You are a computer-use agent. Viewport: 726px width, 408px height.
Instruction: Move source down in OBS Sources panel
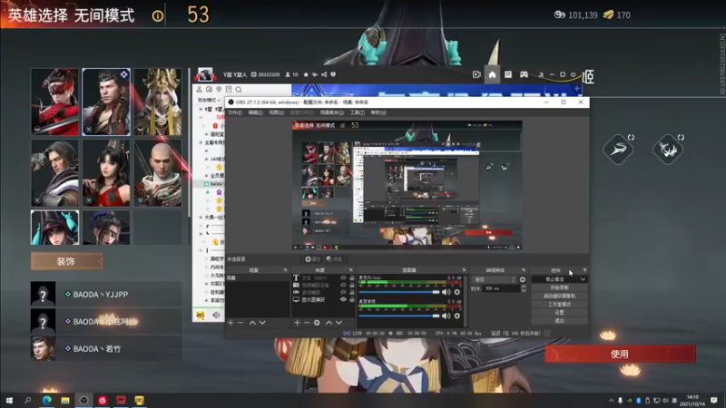point(338,323)
